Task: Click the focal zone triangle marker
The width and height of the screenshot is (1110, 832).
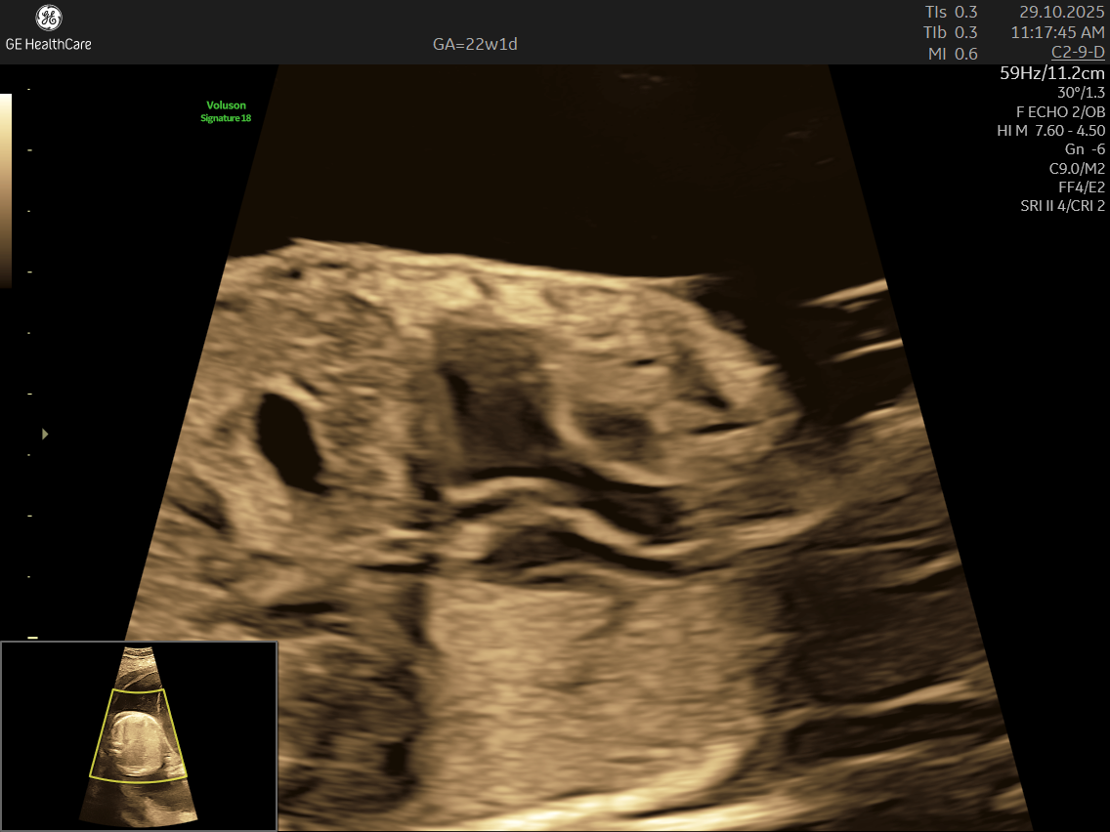Action: click(x=45, y=434)
